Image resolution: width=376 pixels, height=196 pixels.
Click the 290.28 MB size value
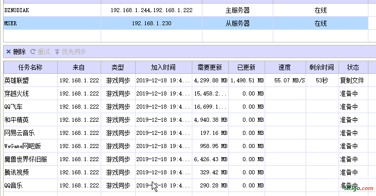click(x=214, y=185)
